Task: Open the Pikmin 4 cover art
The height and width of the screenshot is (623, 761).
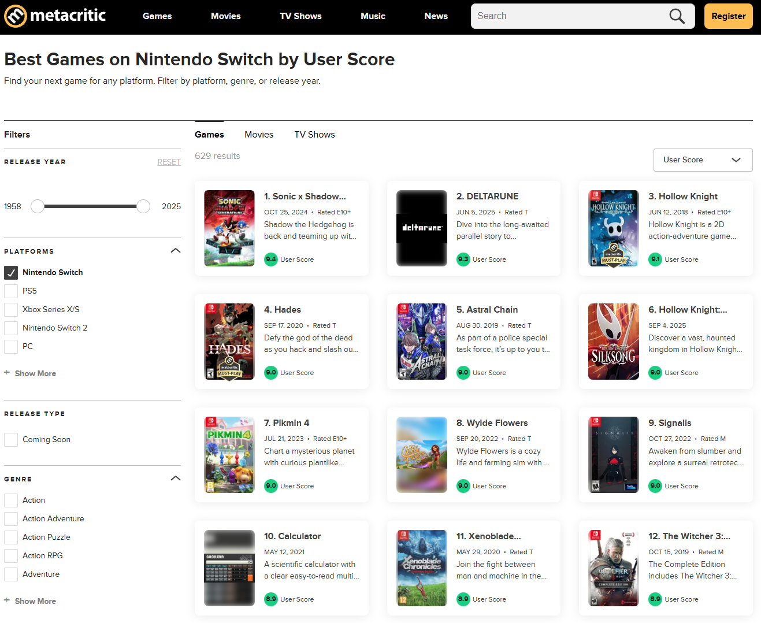Action: coord(229,455)
